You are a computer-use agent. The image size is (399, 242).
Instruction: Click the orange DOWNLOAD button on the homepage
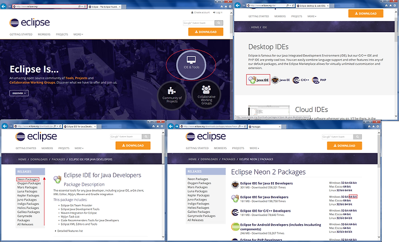pyautogui.click(x=206, y=32)
